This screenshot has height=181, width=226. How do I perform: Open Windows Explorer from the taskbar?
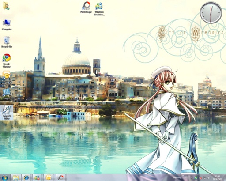(x=16, y=177)
